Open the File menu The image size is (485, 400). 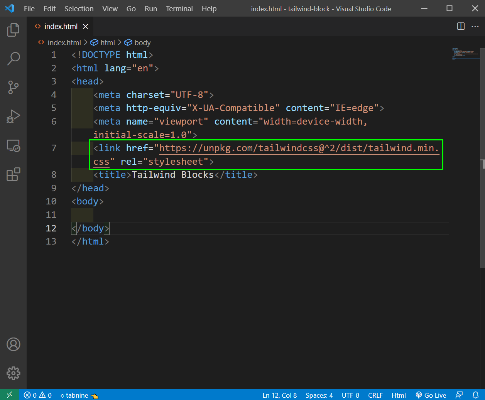(29, 8)
